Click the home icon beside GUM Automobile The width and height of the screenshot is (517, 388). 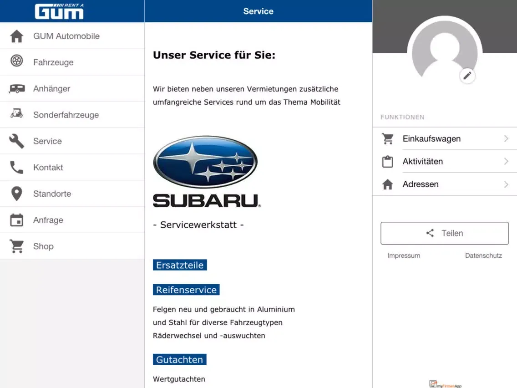click(16, 36)
